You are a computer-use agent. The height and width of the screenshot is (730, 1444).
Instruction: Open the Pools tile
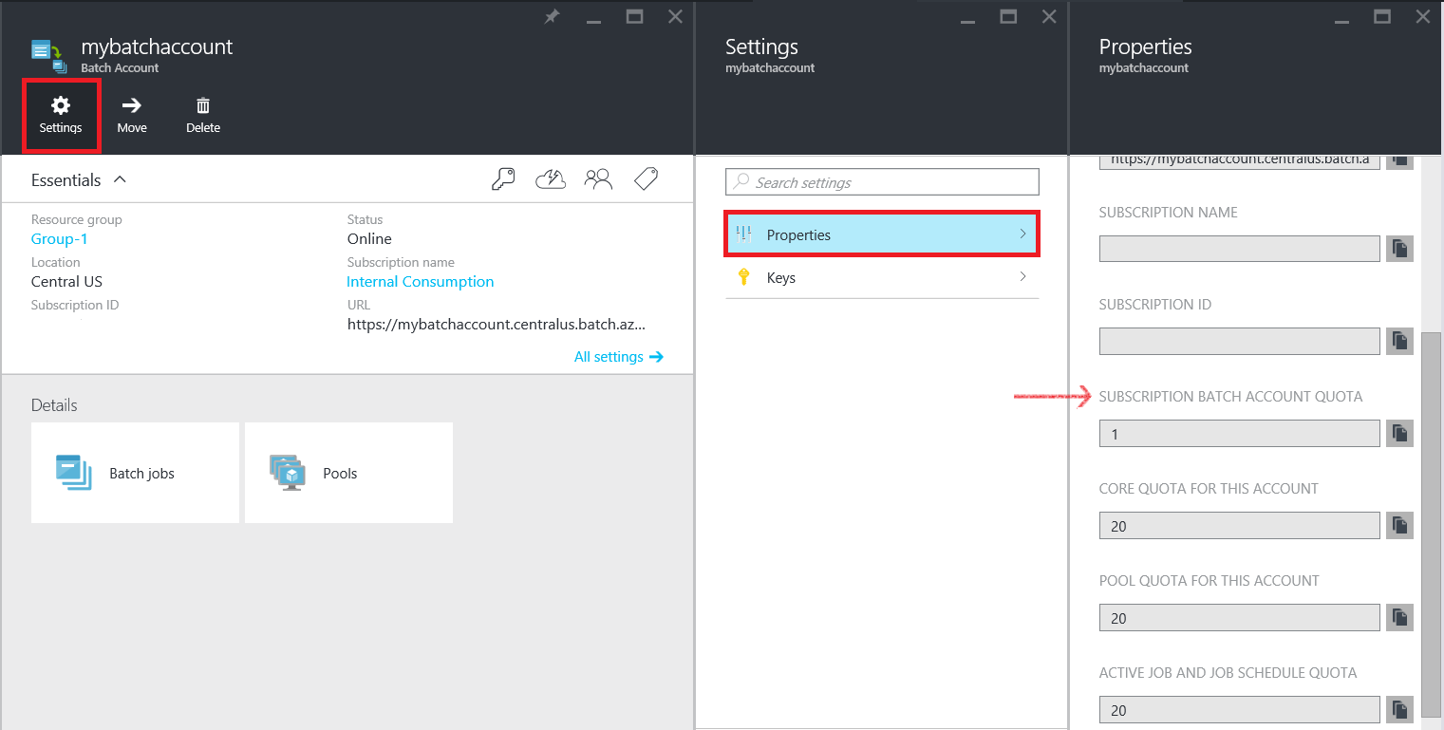point(348,473)
